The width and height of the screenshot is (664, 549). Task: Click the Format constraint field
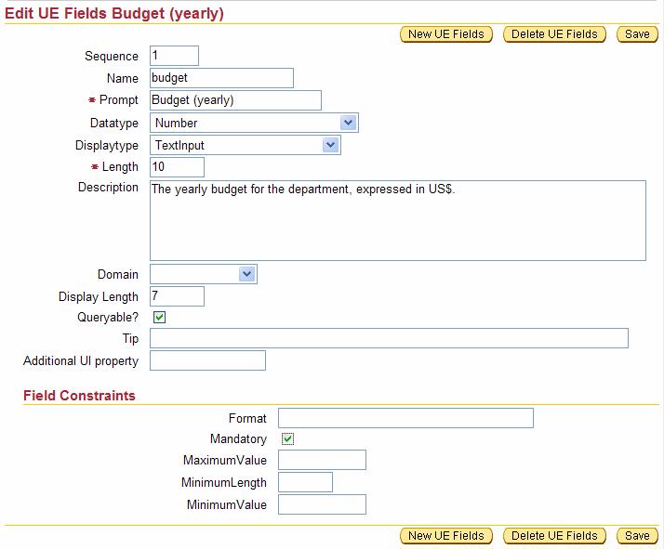coord(405,418)
